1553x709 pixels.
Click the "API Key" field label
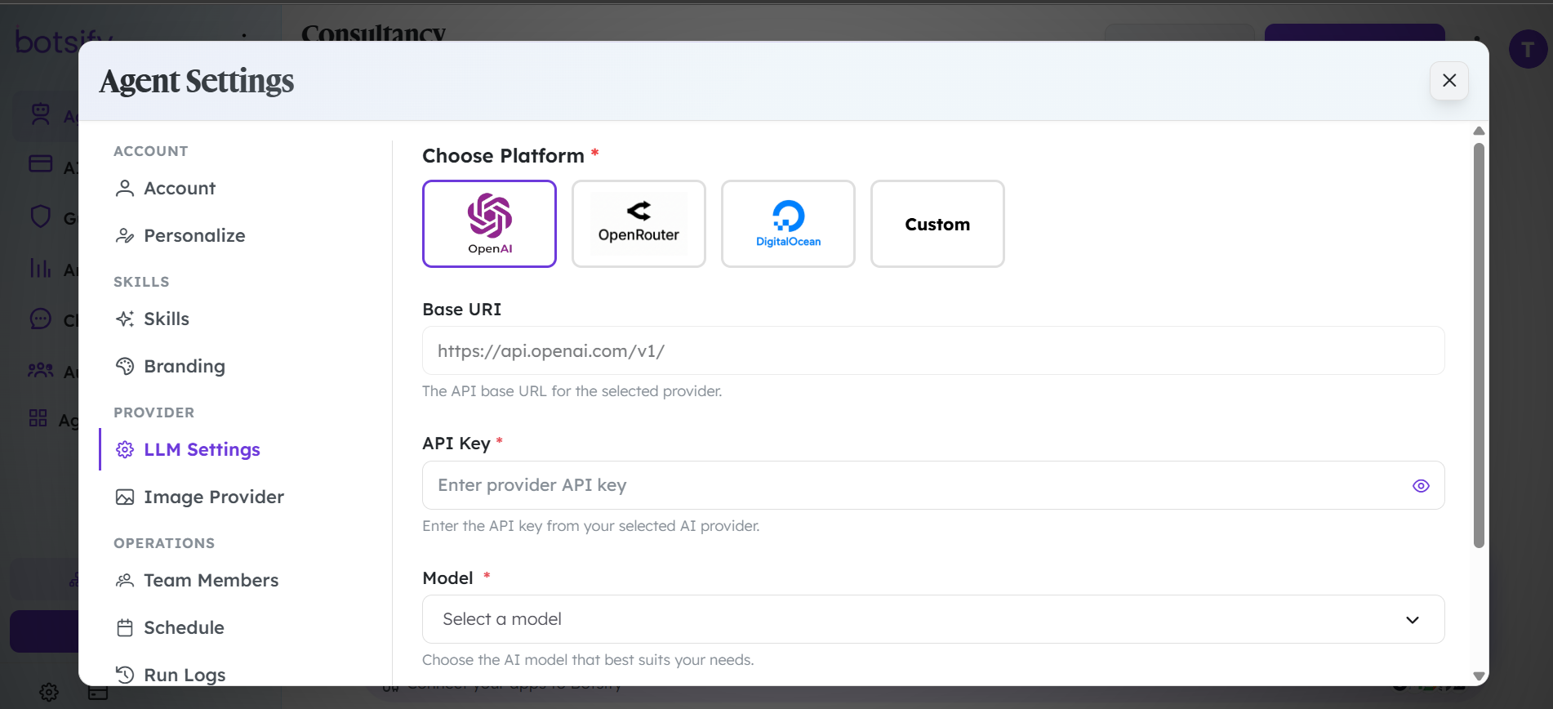[456, 444]
